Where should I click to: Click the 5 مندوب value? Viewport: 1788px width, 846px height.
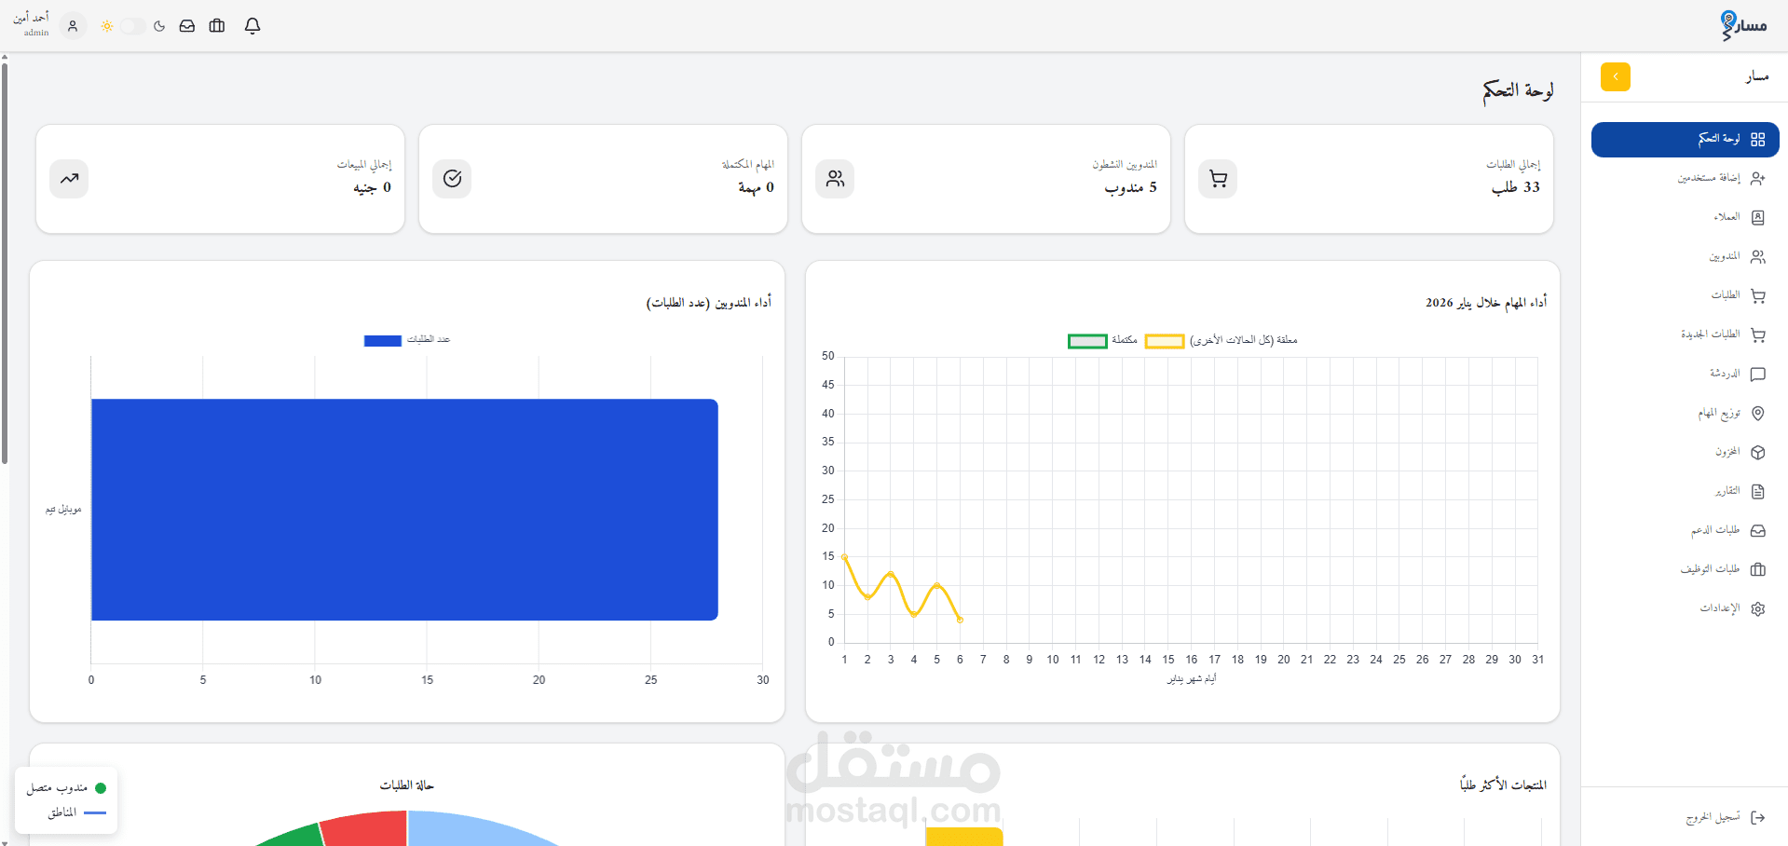pyautogui.click(x=1131, y=187)
